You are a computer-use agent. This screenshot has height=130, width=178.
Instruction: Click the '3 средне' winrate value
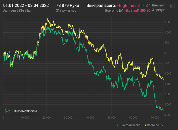158,10
